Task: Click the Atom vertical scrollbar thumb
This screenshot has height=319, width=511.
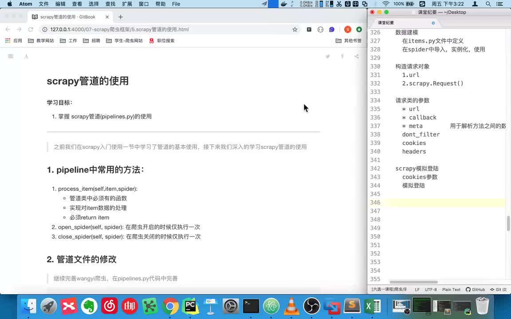Action: [x=508, y=223]
